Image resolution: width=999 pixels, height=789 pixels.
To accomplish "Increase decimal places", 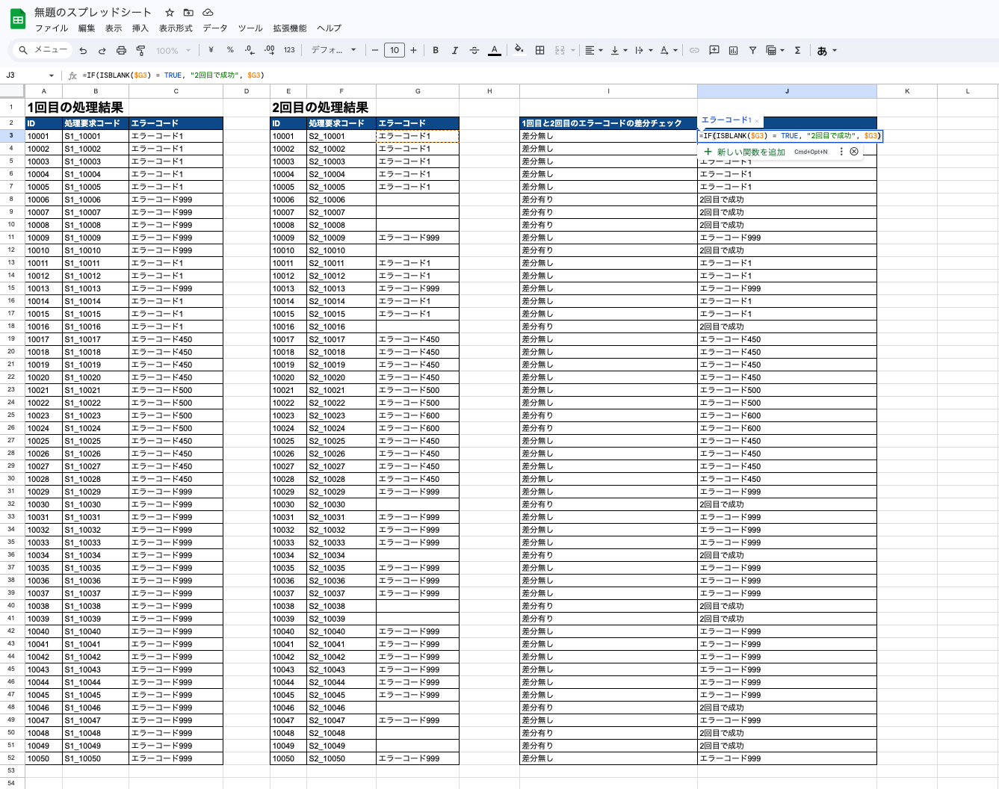I will [269, 50].
